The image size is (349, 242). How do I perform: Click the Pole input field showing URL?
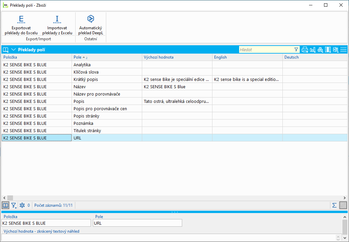[x=137, y=223]
